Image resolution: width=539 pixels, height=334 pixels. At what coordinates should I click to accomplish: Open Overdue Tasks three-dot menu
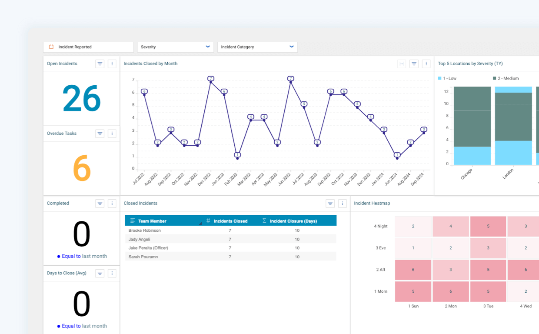tap(112, 134)
